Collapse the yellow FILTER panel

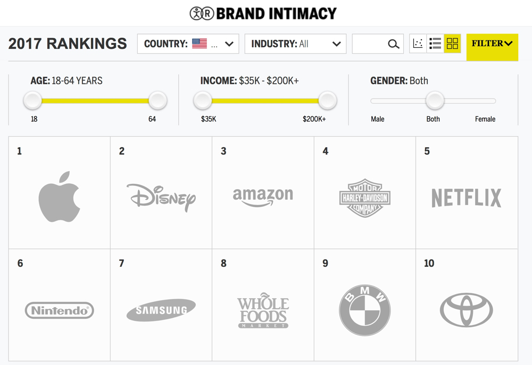(x=492, y=47)
